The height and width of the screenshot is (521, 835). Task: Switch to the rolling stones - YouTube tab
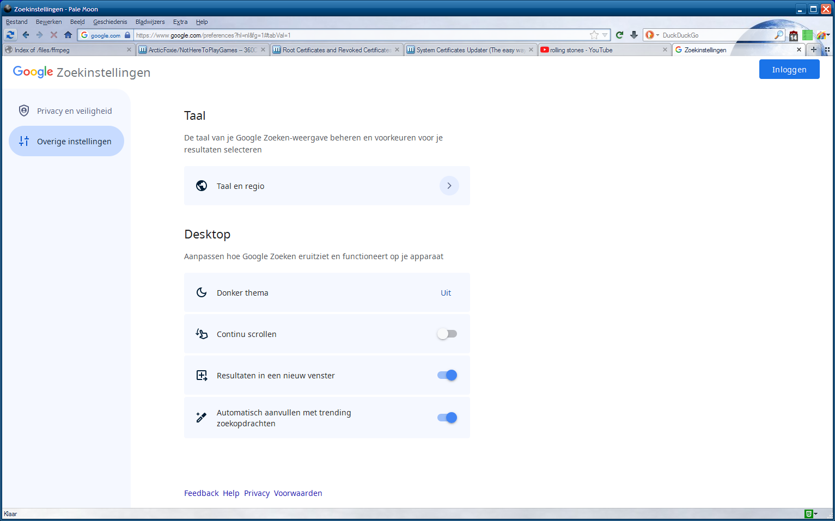tap(604, 50)
